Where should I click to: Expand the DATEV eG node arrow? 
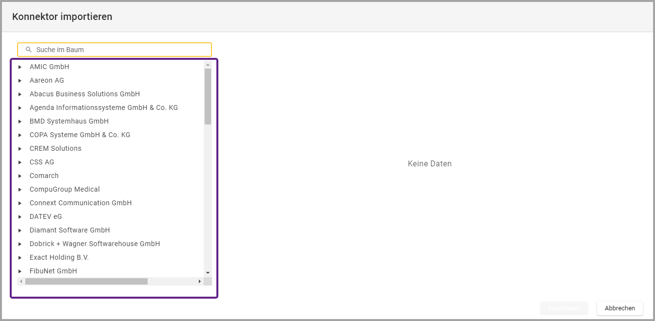20,216
